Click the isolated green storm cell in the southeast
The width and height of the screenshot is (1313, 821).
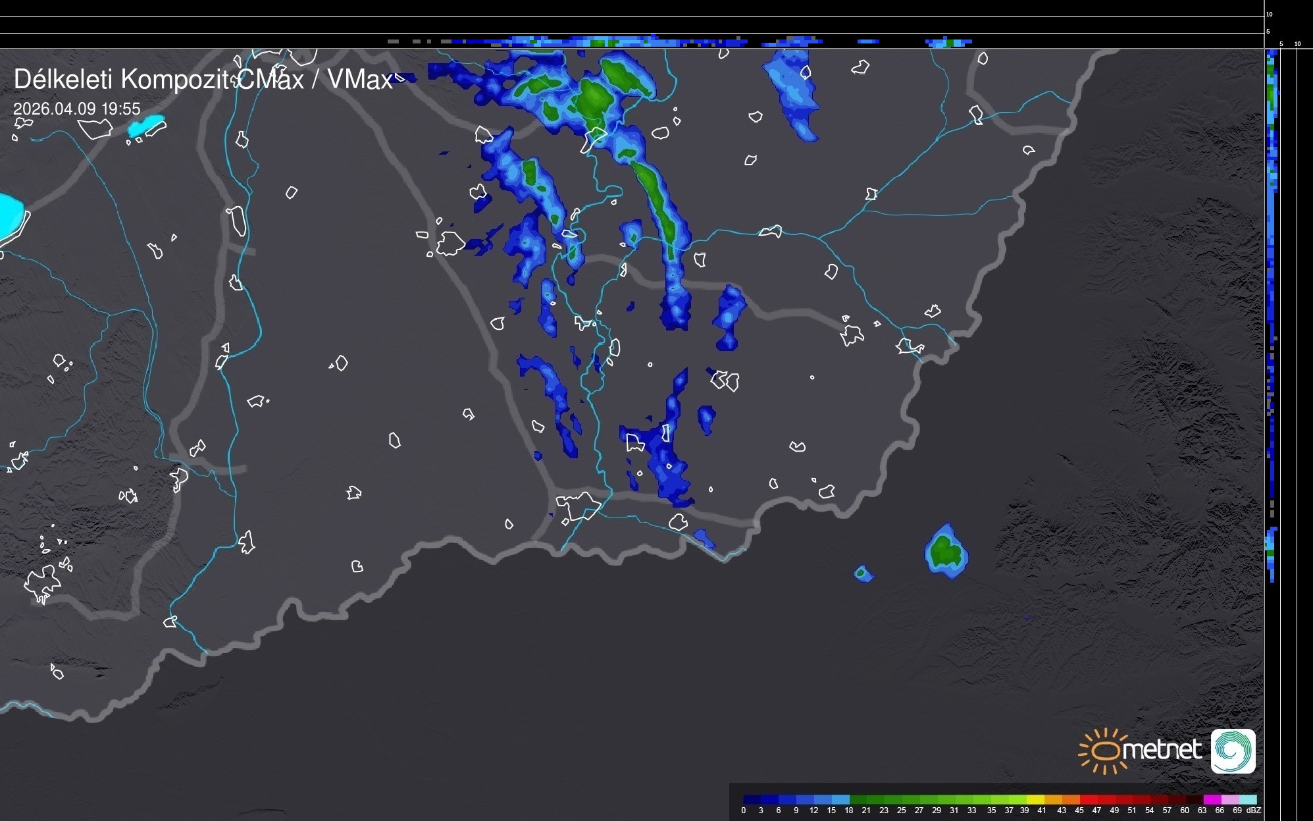click(946, 550)
